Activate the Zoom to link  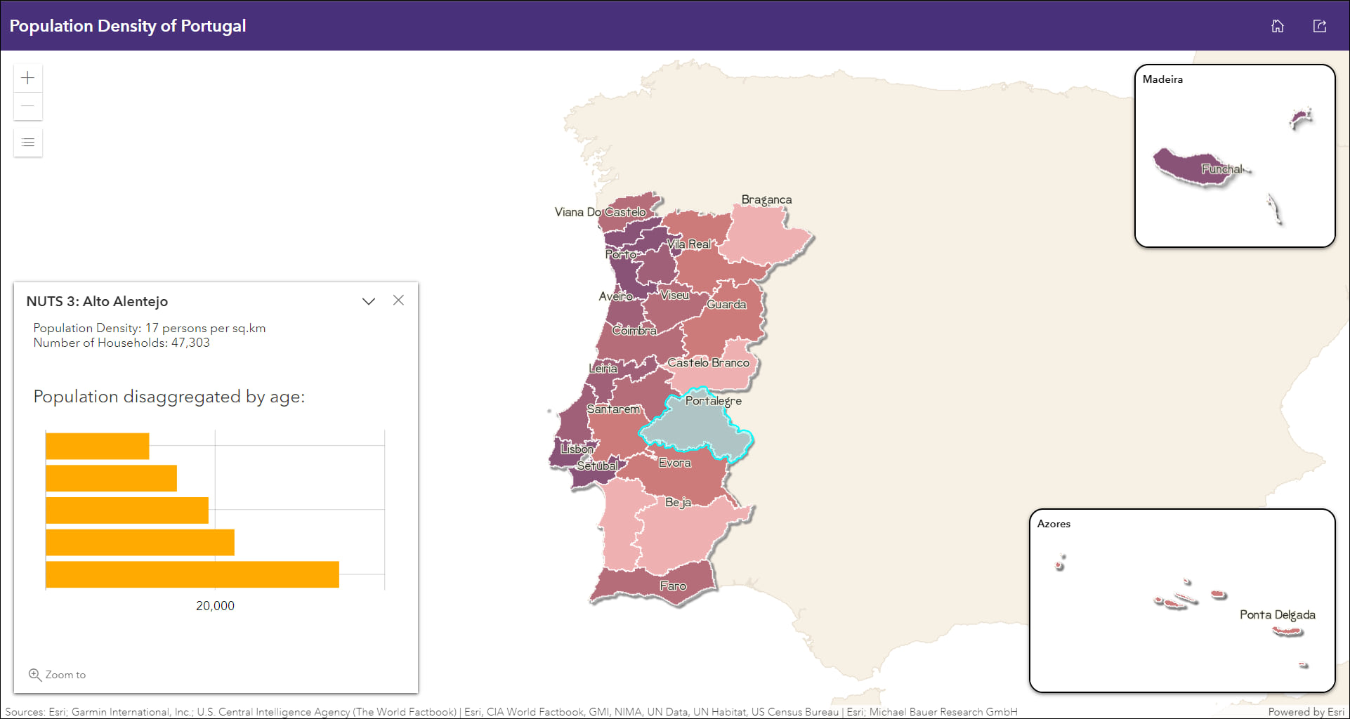pyautogui.click(x=65, y=675)
